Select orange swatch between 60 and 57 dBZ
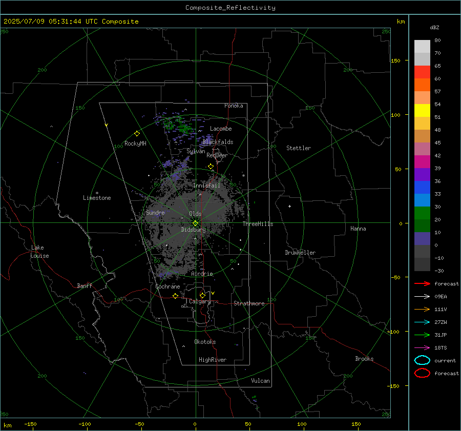 pyautogui.click(x=422, y=85)
